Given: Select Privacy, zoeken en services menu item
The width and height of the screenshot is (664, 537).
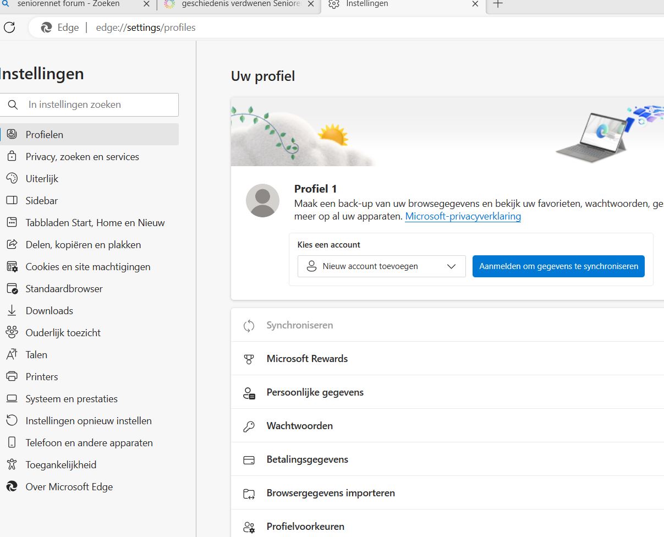Looking at the screenshot, I should 83,157.
